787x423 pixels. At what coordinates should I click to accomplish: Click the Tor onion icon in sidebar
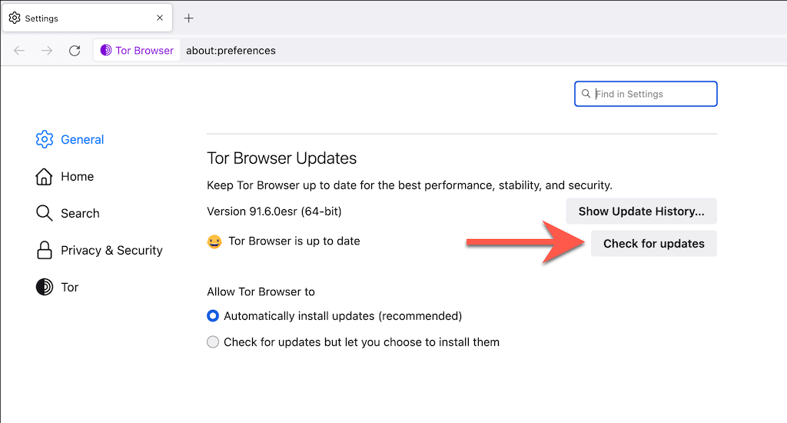(x=44, y=287)
